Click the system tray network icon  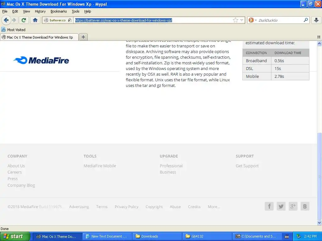click(299, 236)
